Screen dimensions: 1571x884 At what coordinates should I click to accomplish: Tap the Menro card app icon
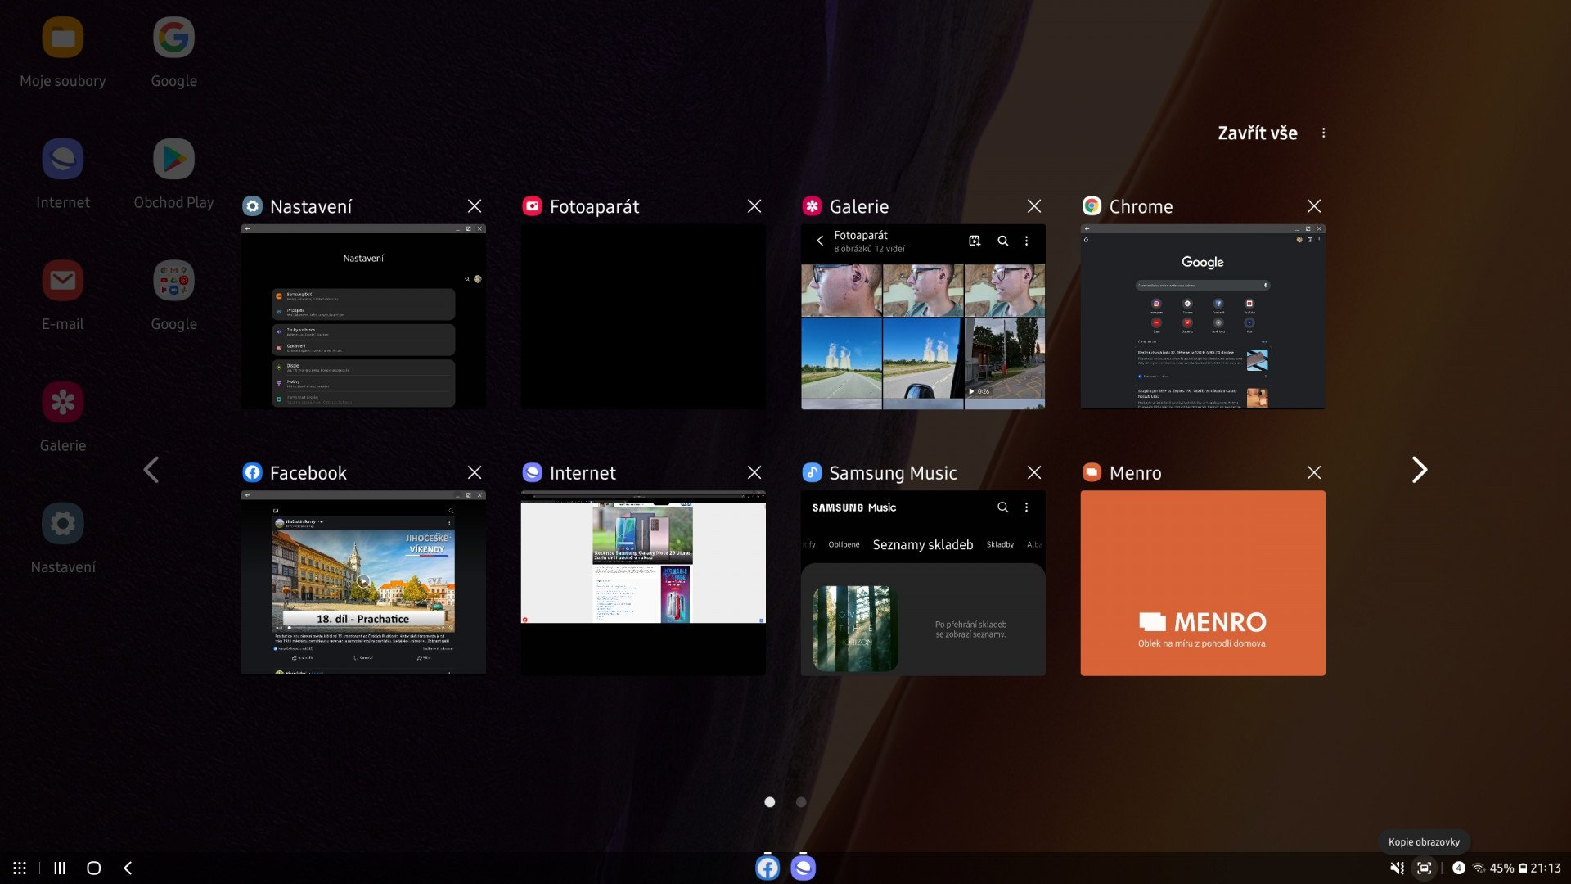coord(1092,472)
